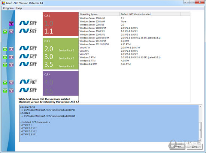Select the Vista RTM row

[x=134, y=48]
